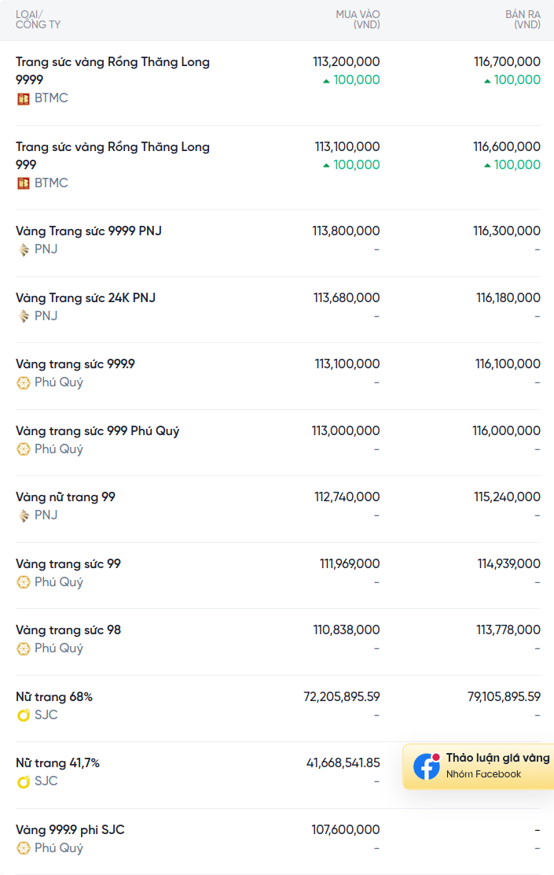Click the PNJ logo under Vàng Trang sức 24K
Viewport: 554px width, 875px height.
click(x=23, y=316)
